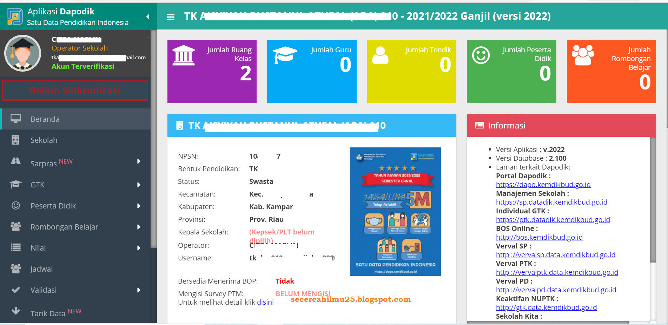Viewport: 668px width, 325px height.
Task: Open the 5M Dapodik poster image
Action: pyautogui.click(x=395, y=212)
